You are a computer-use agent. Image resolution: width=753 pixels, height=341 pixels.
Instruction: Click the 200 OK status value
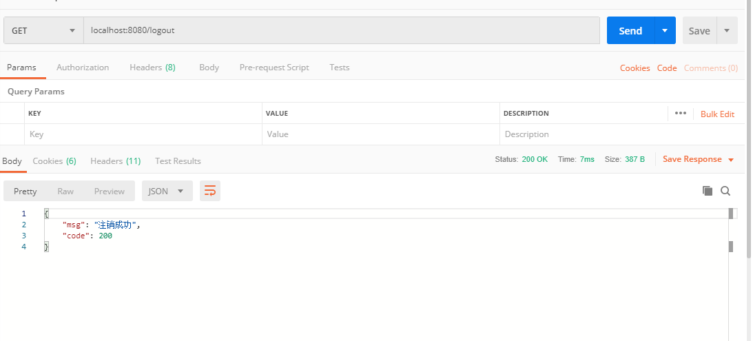[x=535, y=159]
